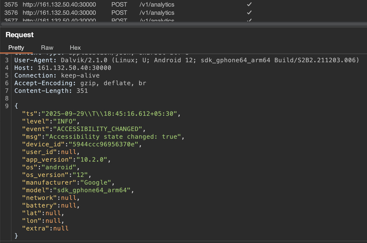Open the Hex view tab
Viewport: 367px width, 243px height.
(75, 48)
